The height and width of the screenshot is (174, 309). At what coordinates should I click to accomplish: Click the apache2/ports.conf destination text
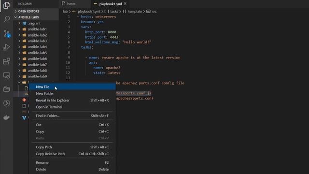135,98
